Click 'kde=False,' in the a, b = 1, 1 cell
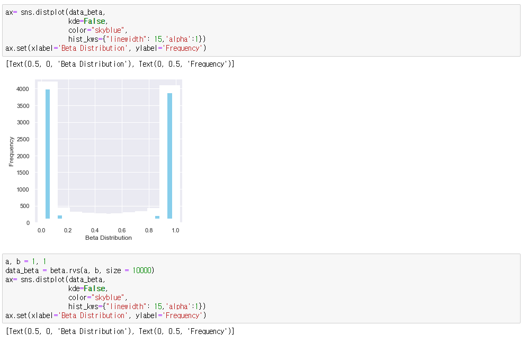 (x=88, y=288)
